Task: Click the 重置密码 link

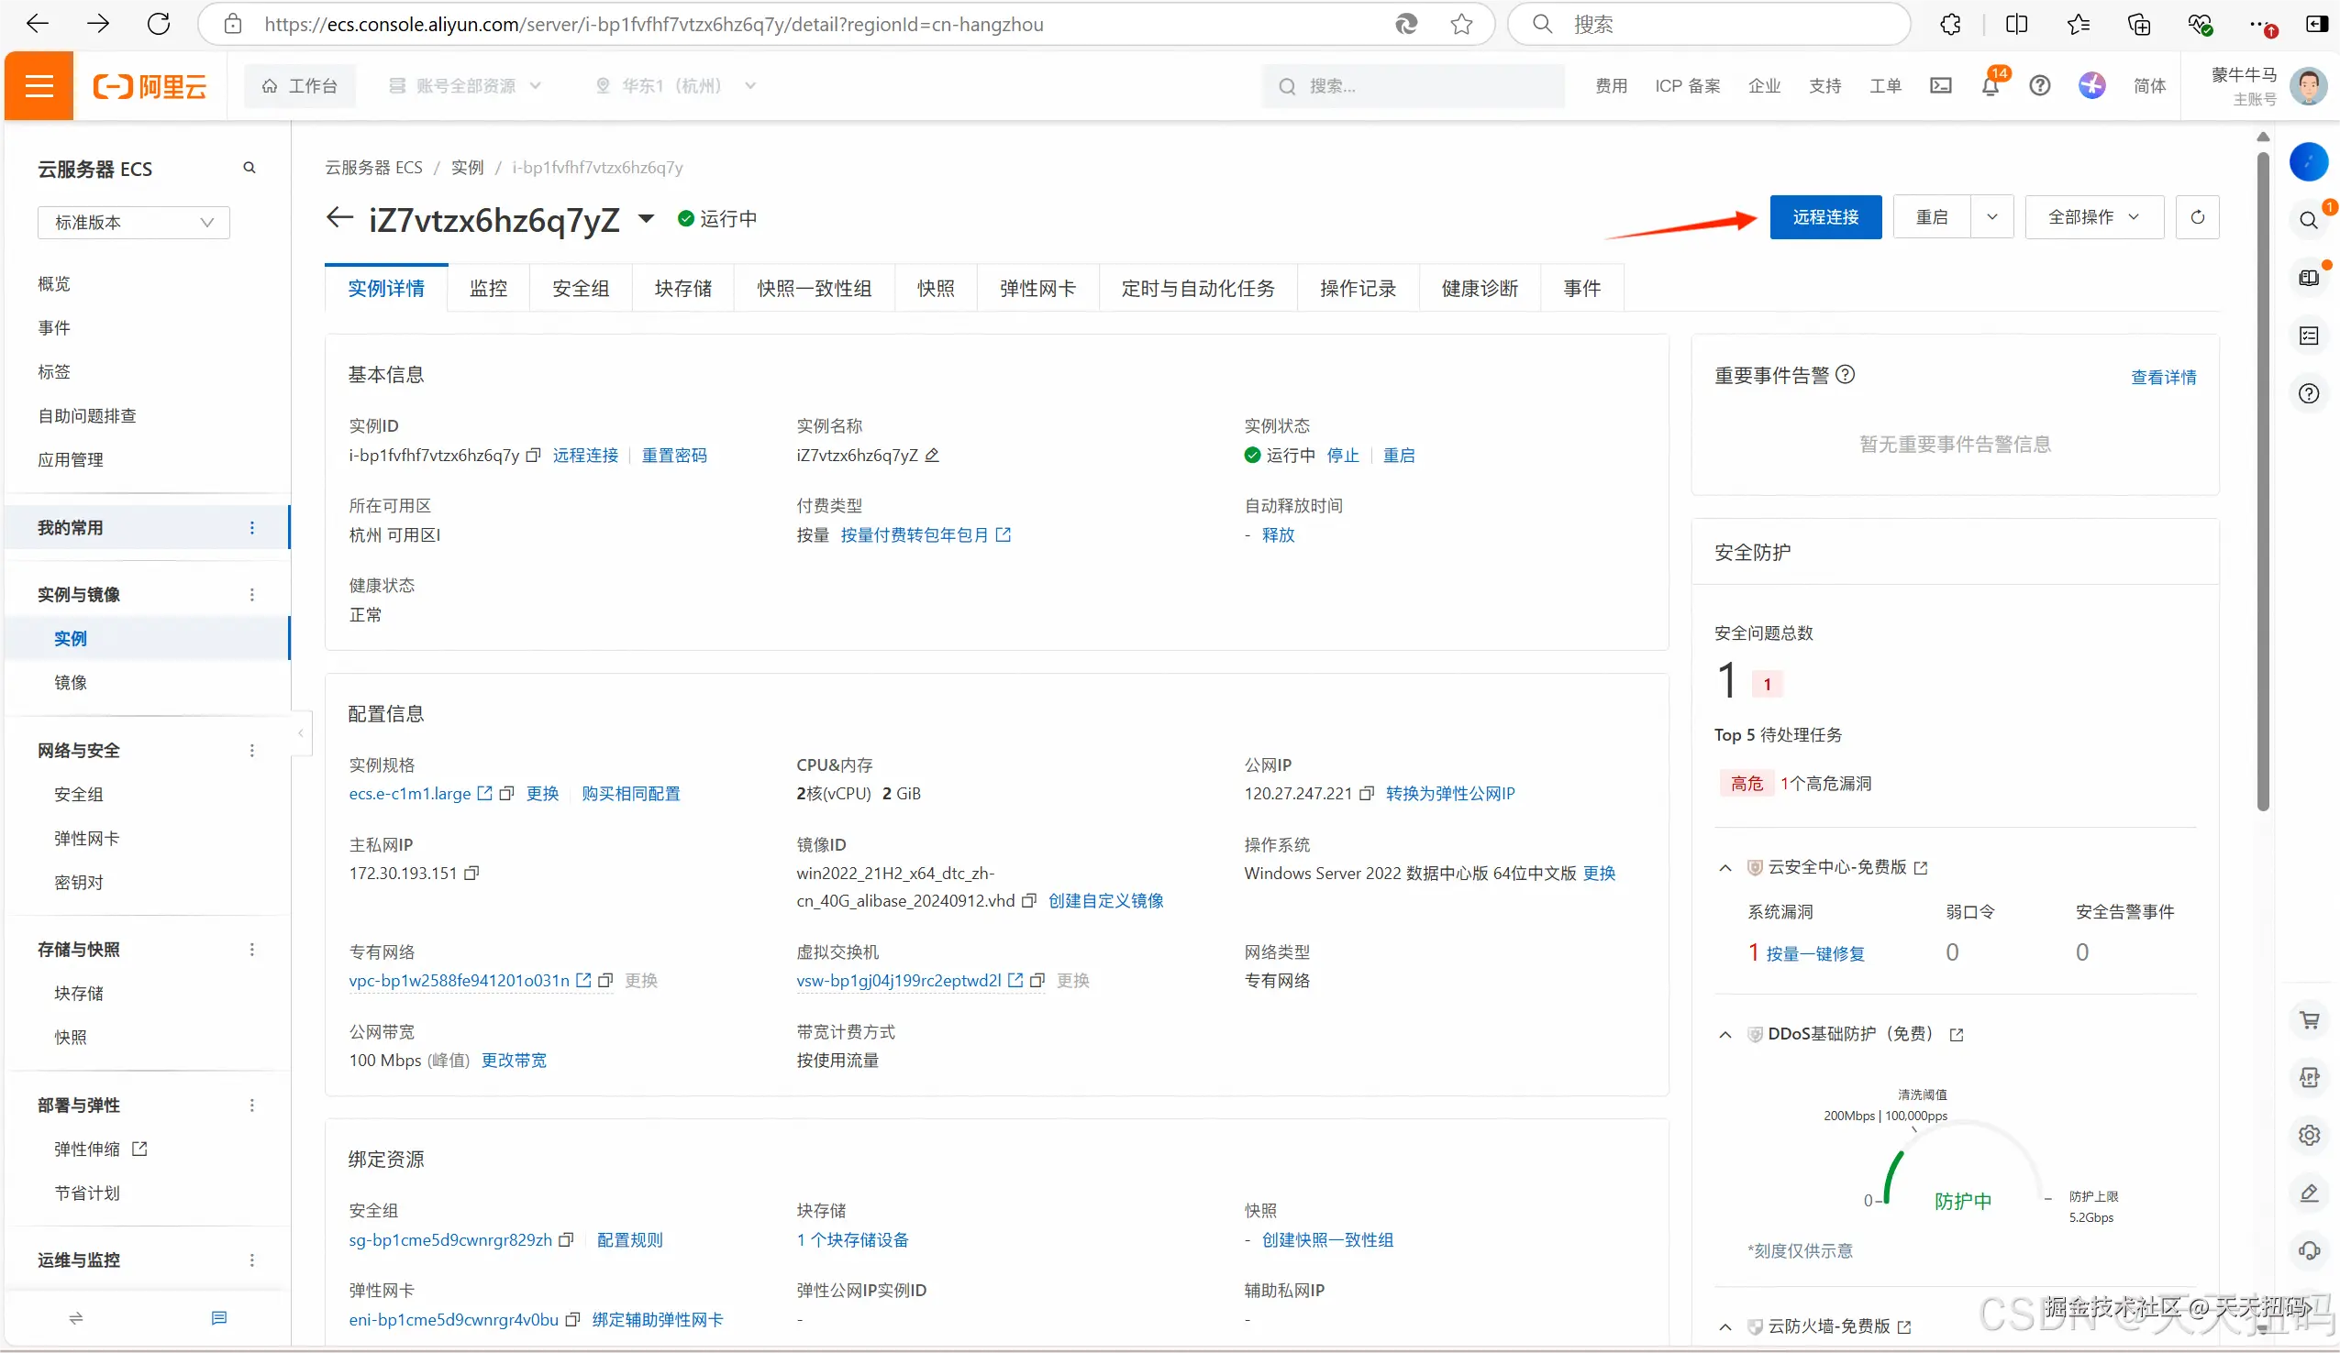Action: pyautogui.click(x=674, y=456)
